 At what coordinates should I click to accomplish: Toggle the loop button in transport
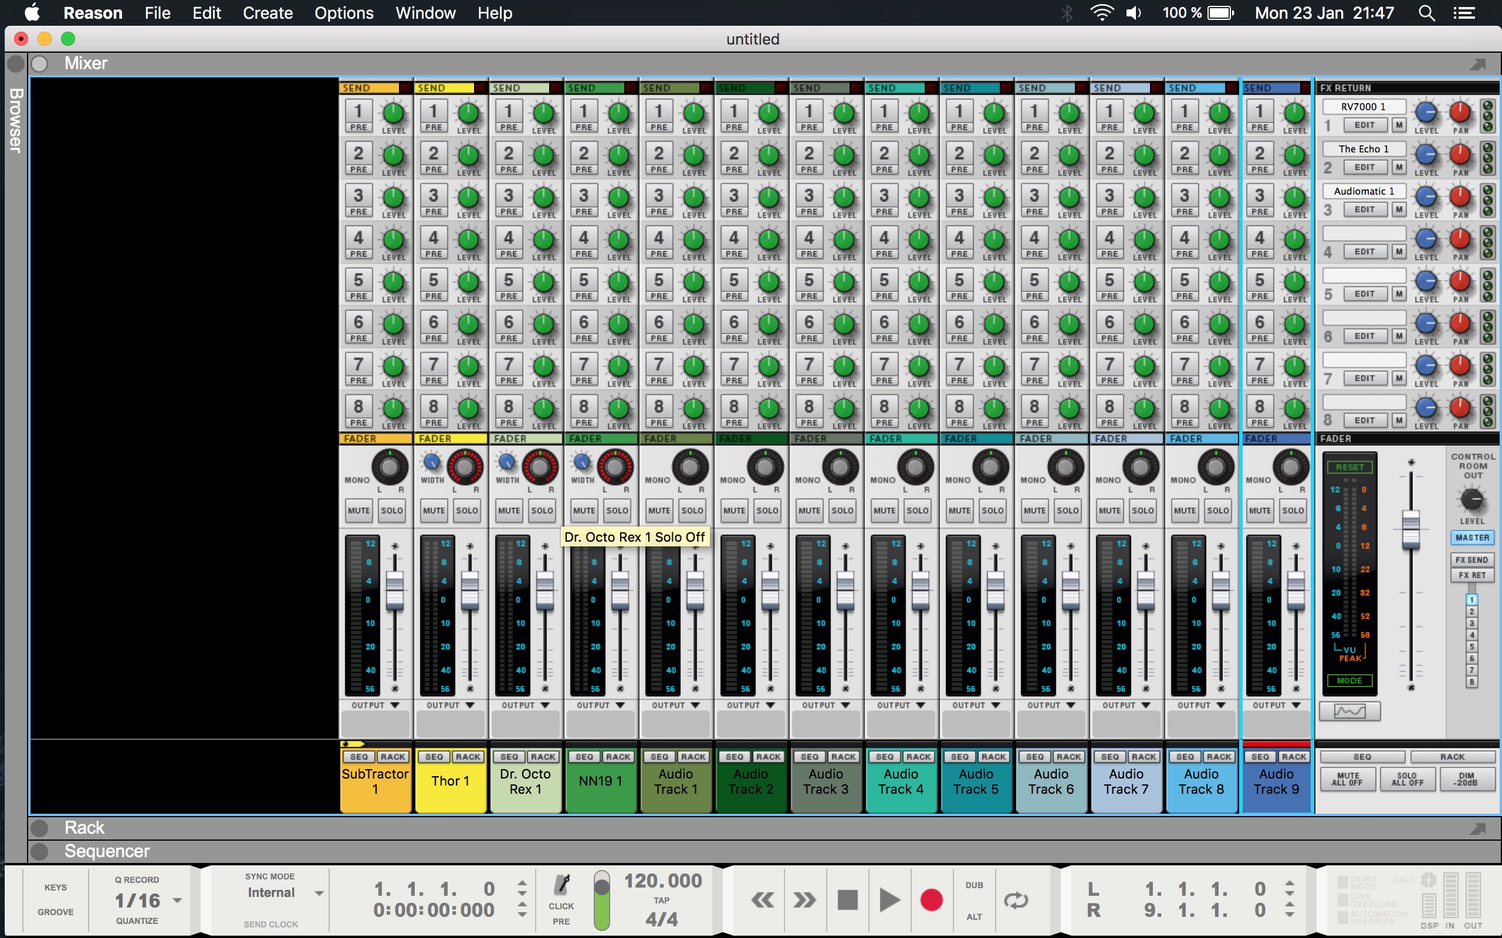(x=1016, y=900)
